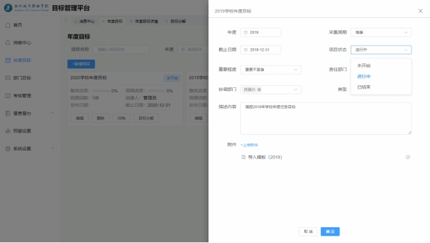Click the calendar icon in the 年度 search filter

coord(183,50)
